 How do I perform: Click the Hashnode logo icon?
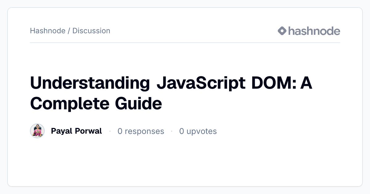coord(282,31)
